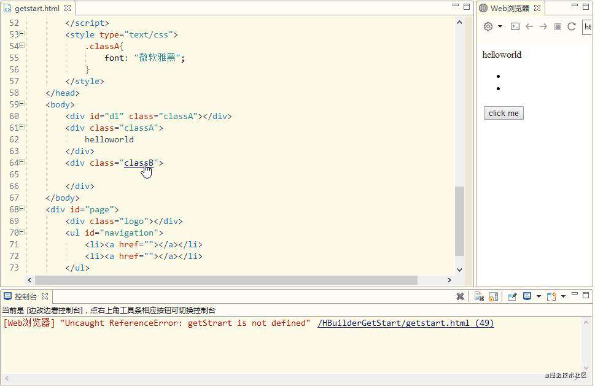
Task: Go forward in the Web browser
Action: (x=543, y=26)
